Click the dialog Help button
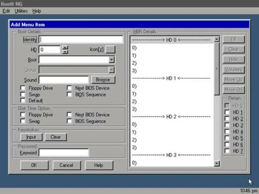 pyautogui.click(x=99, y=165)
